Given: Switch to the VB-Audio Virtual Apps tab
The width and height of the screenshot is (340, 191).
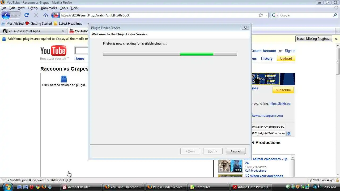Looking at the screenshot, I should coord(34,31).
